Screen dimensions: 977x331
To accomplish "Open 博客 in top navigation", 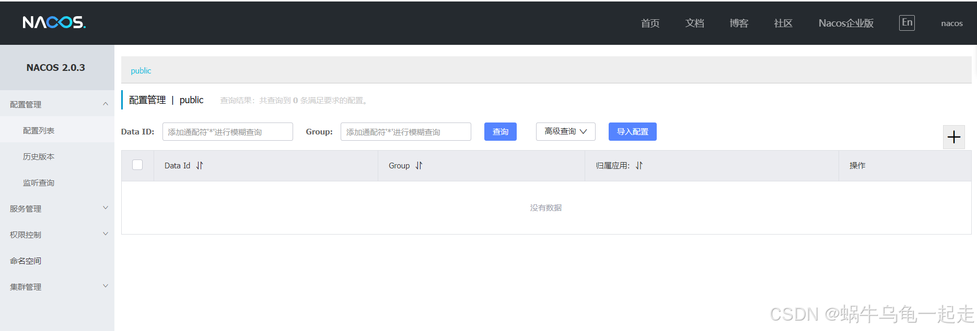I will [739, 23].
